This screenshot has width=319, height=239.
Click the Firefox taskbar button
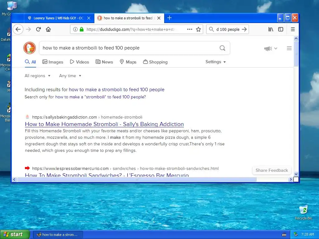(x=58, y=235)
